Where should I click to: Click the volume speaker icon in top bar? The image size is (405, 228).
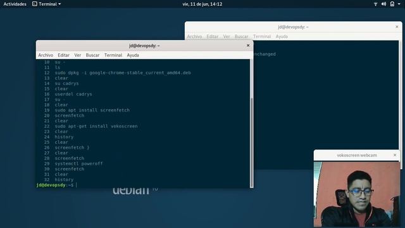[x=384, y=4]
